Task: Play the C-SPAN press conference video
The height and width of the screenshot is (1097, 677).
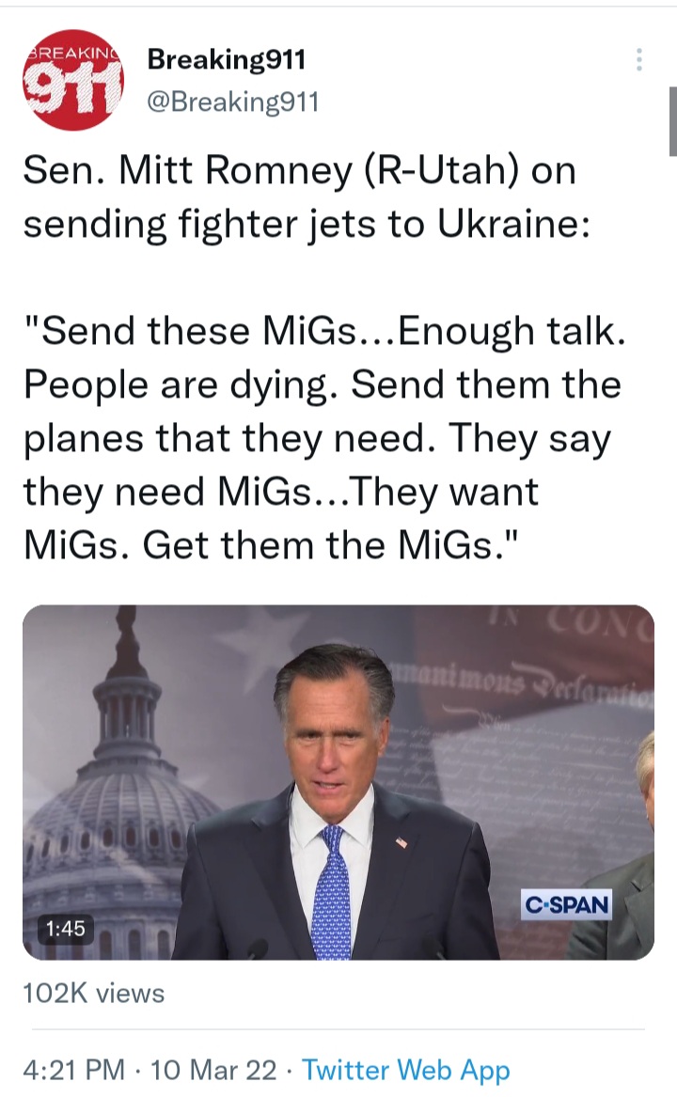Action: (x=338, y=781)
